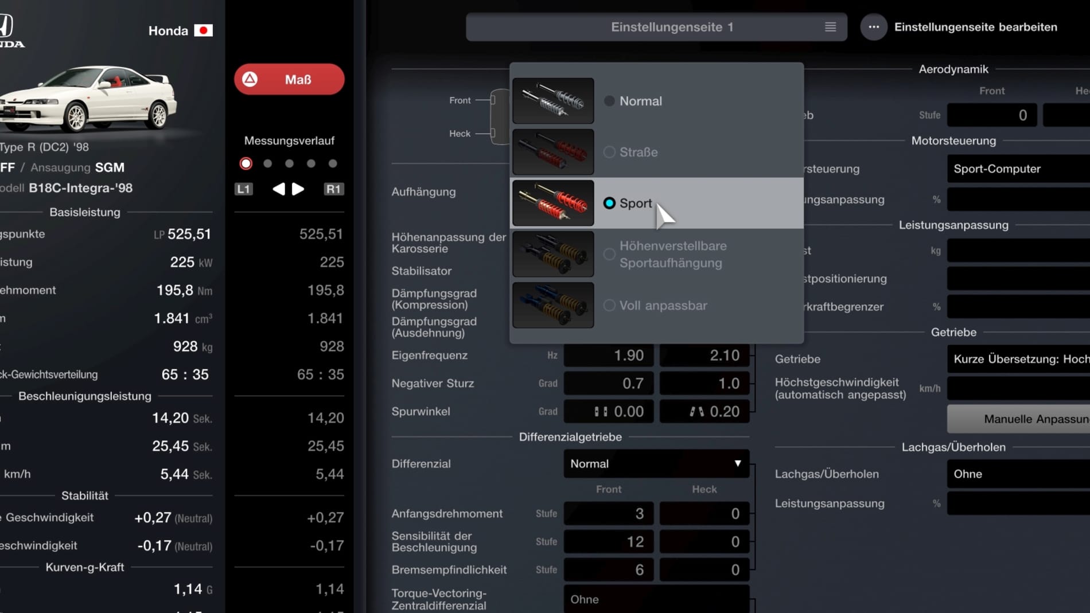Select the first Messungsverlauf history dot
This screenshot has height=613, width=1090.
point(246,163)
